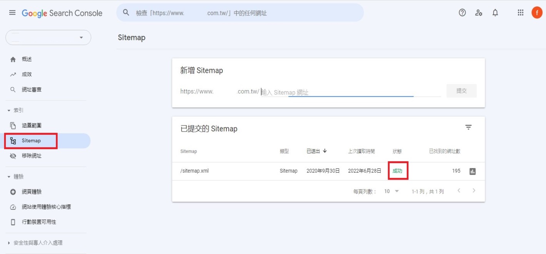
Task: Open the help question mark icon
Action: [462, 13]
